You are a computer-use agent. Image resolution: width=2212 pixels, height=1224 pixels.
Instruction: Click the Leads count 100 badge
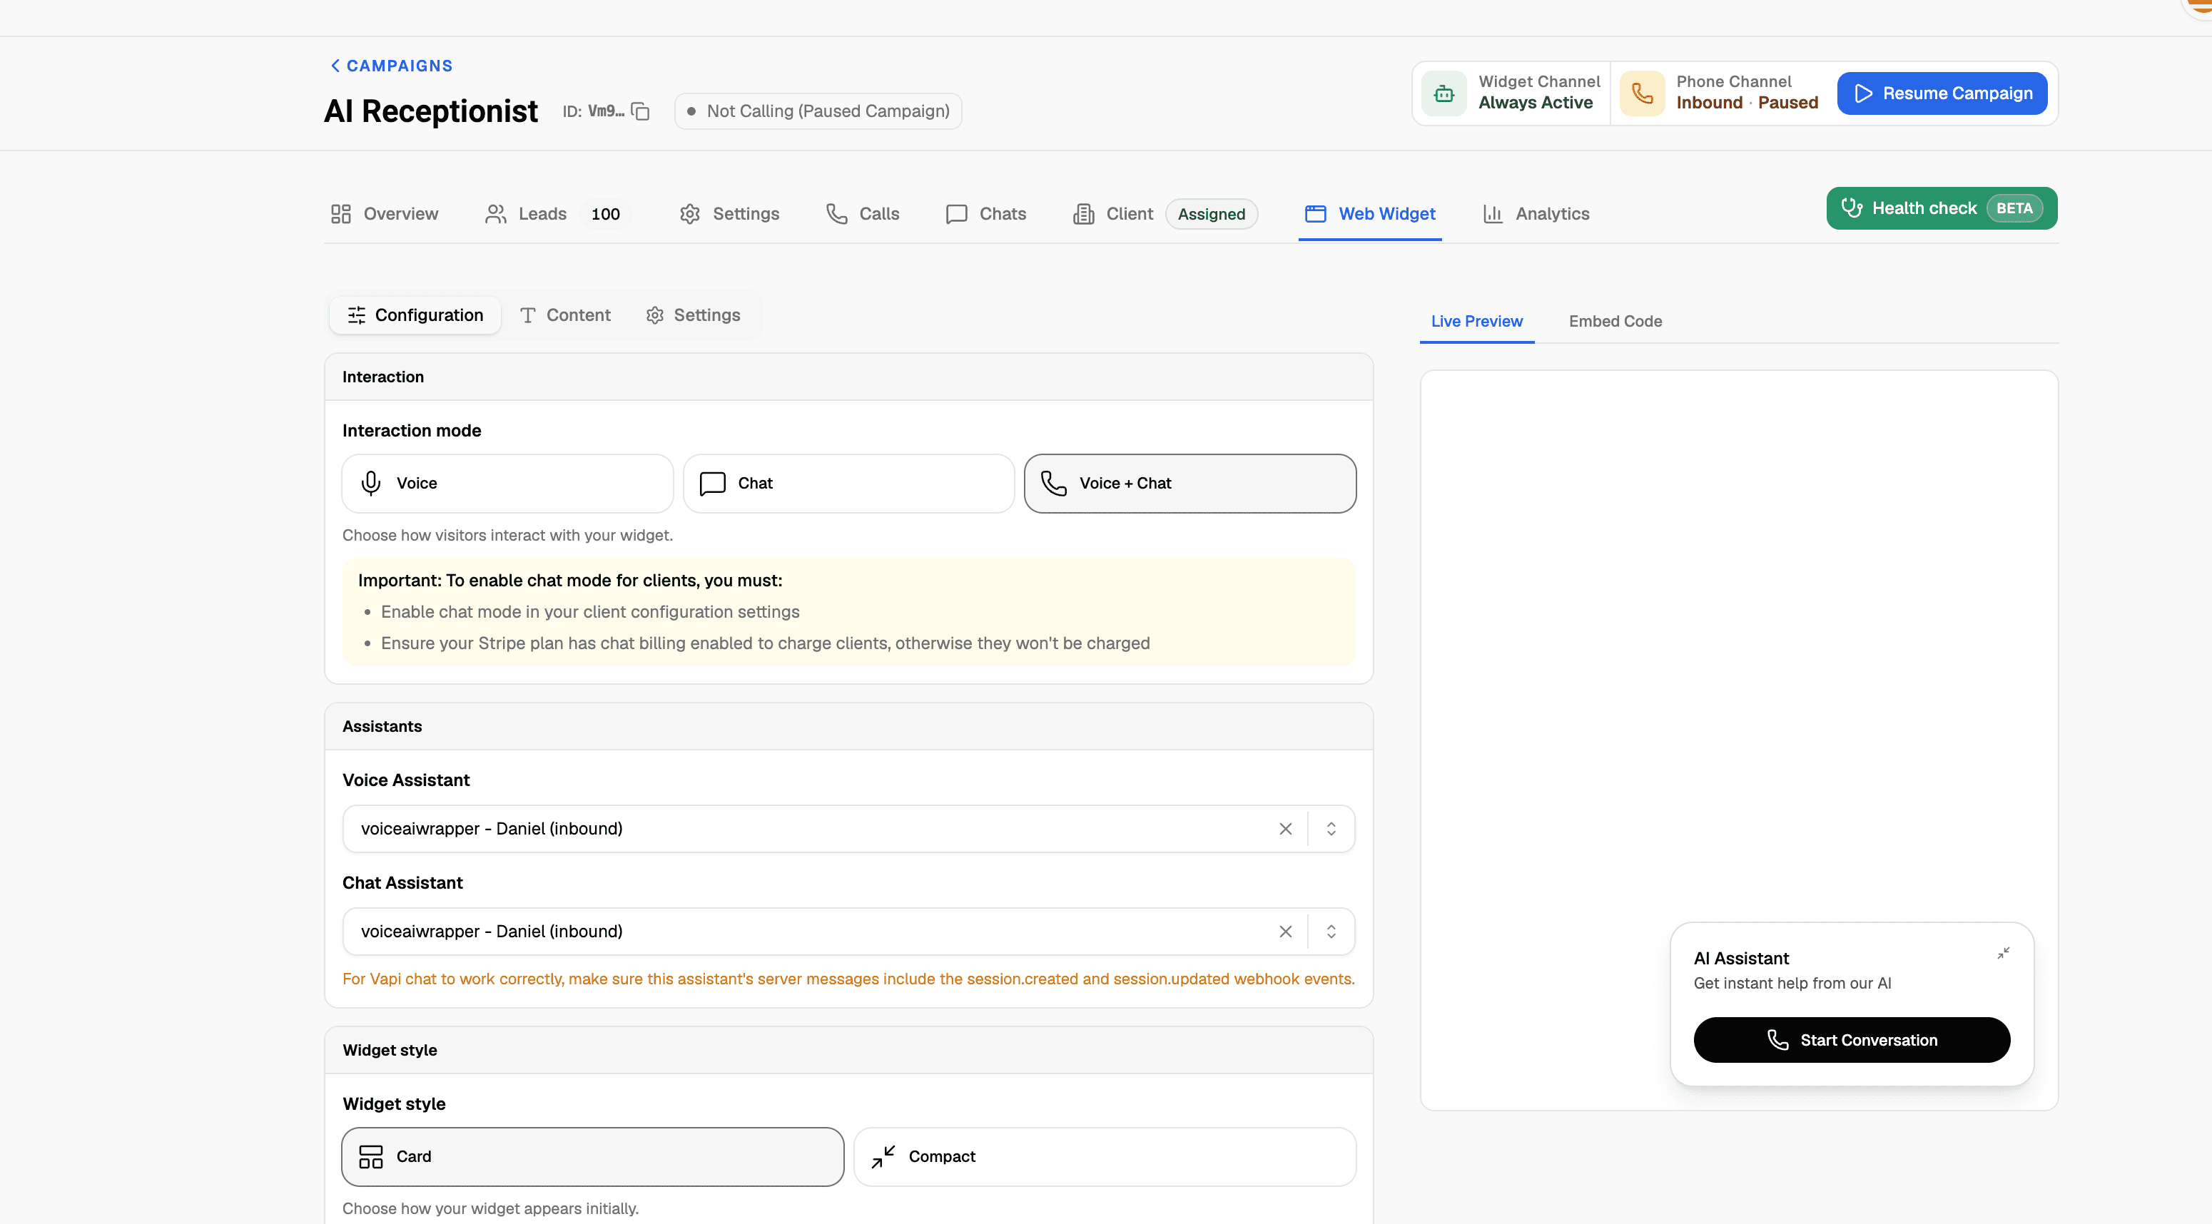[x=605, y=214]
